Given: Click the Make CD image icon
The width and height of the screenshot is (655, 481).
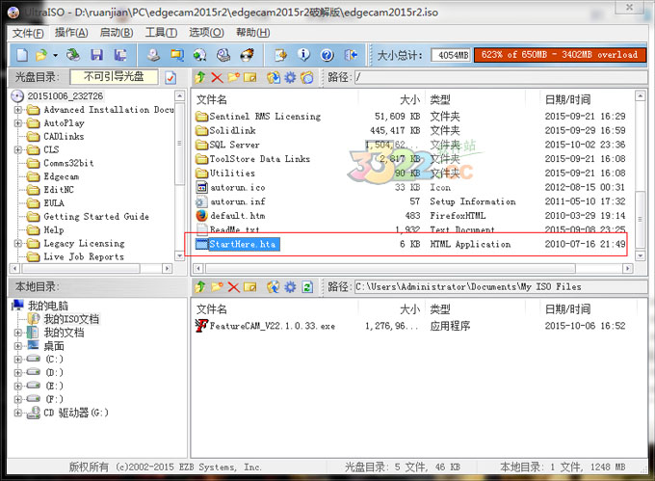Looking at the screenshot, I should click(x=153, y=55).
